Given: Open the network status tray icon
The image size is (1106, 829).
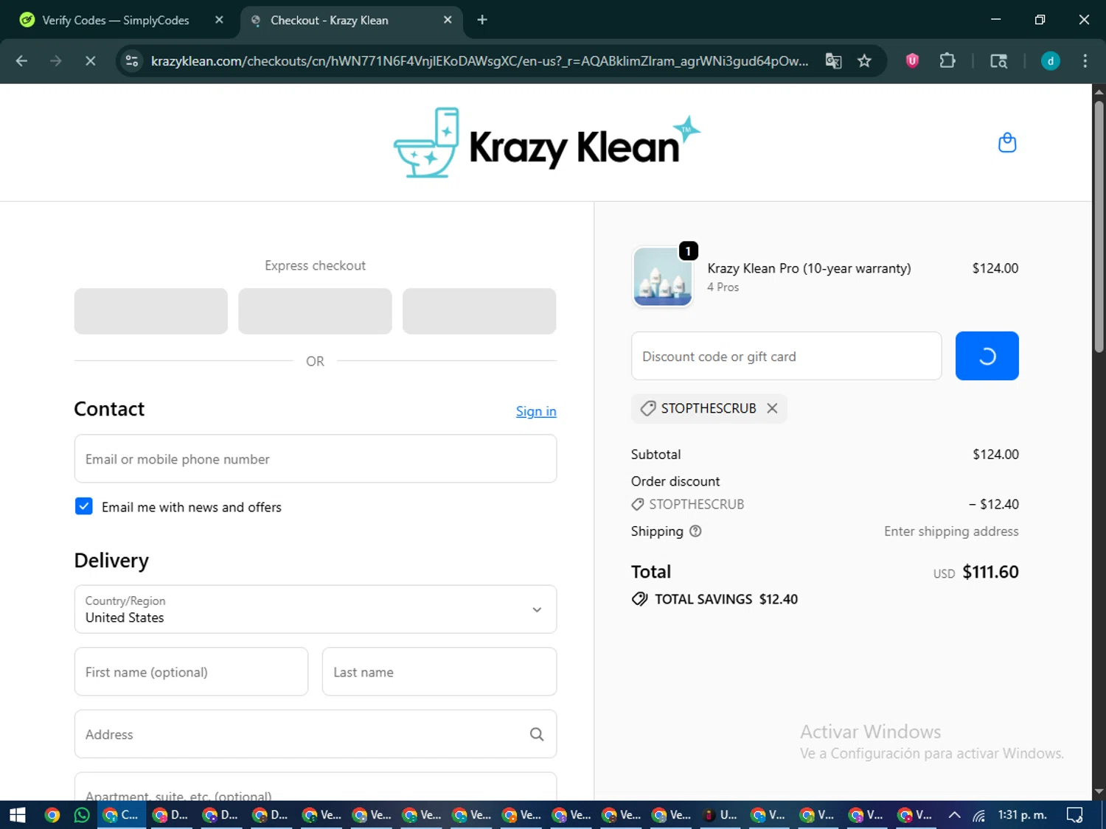Looking at the screenshot, I should coord(979,815).
